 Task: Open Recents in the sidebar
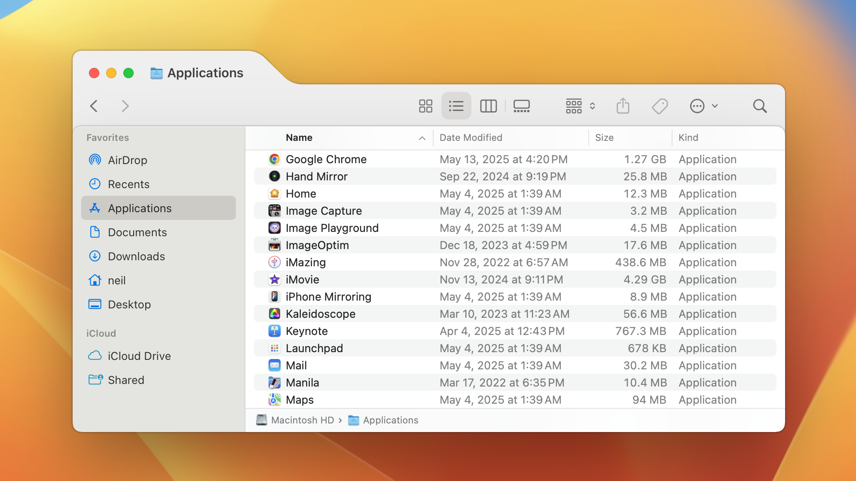pos(159,184)
